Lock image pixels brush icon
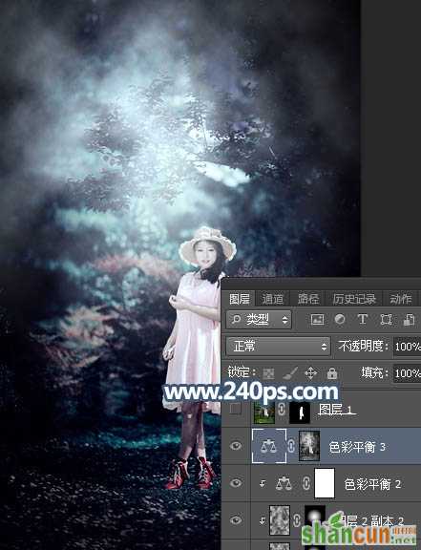Image resolution: width=421 pixels, height=550 pixels. click(x=290, y=373)
